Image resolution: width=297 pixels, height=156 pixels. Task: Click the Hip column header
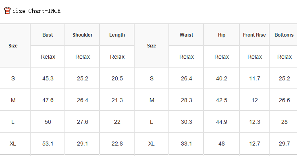[222, 35]
